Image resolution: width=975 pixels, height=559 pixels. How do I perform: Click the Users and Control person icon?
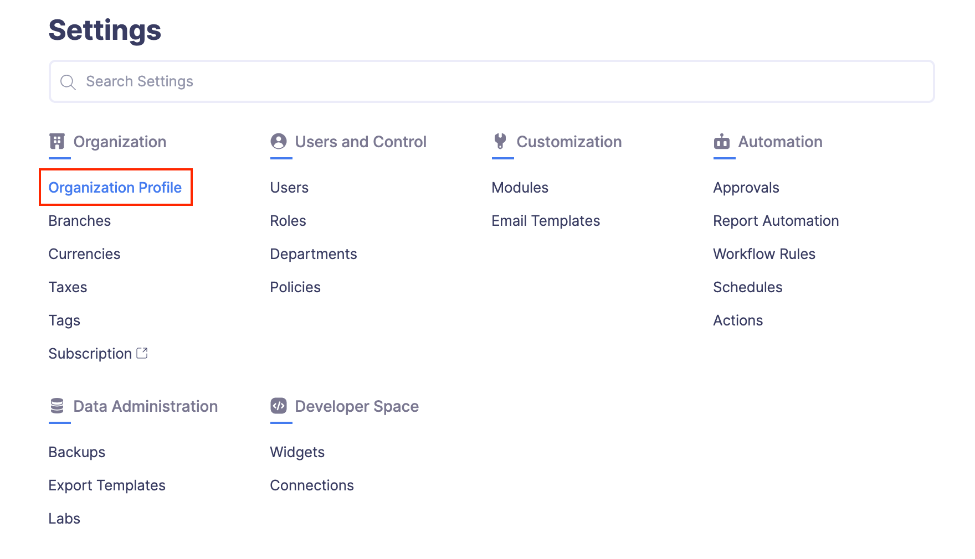click(279, 141)
